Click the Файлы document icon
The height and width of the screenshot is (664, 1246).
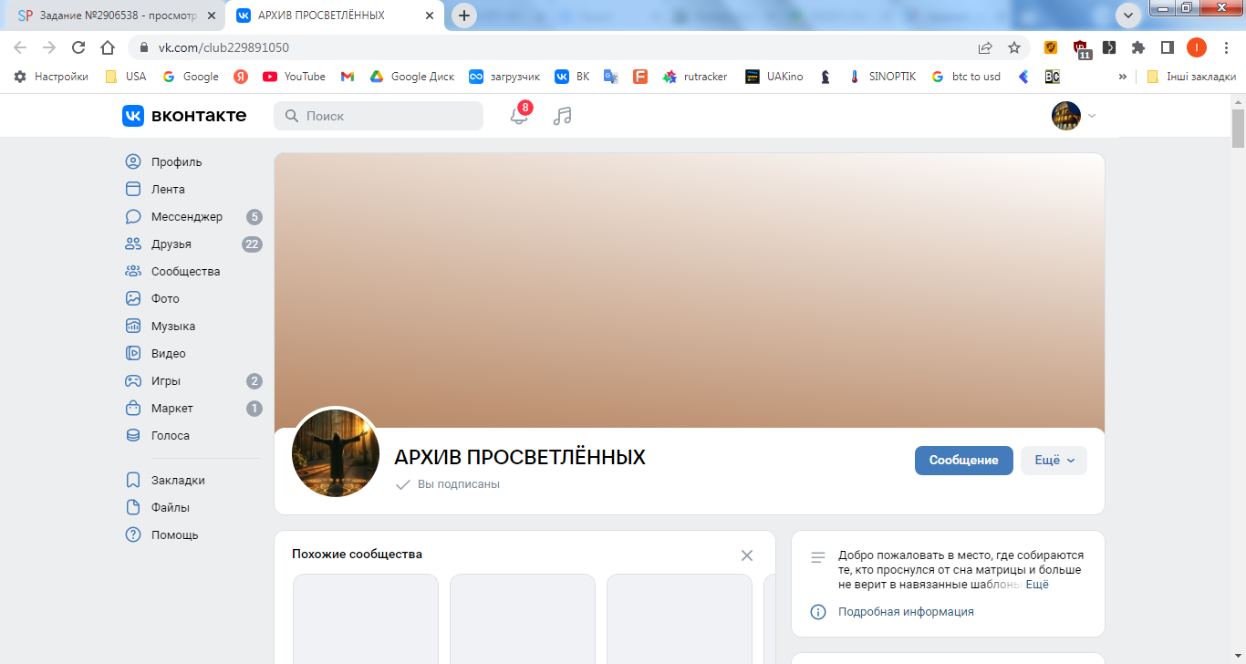pyautogui.click(x=133, y=508)
